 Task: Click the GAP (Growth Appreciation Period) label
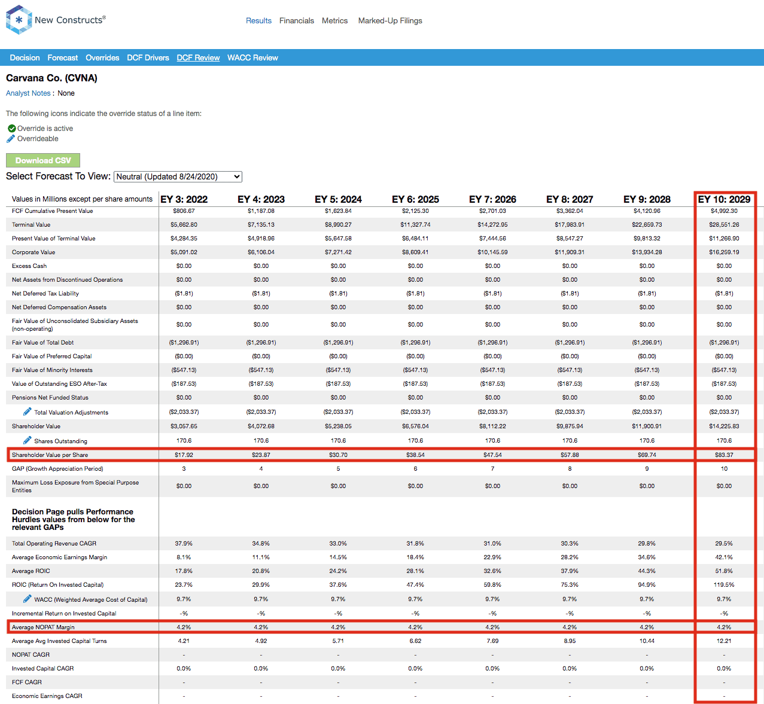tap(57, 469)
